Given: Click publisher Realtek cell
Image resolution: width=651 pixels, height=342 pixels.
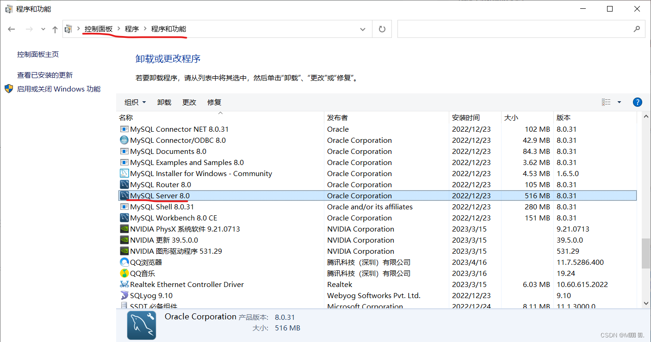Looking at the screenshot, I should click(340, 284).
